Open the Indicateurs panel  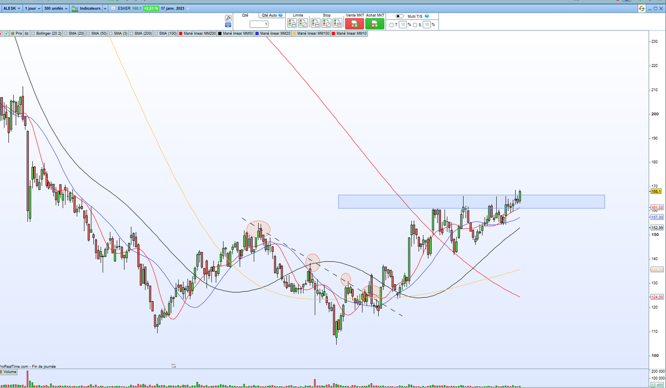[x=85, y=8]
